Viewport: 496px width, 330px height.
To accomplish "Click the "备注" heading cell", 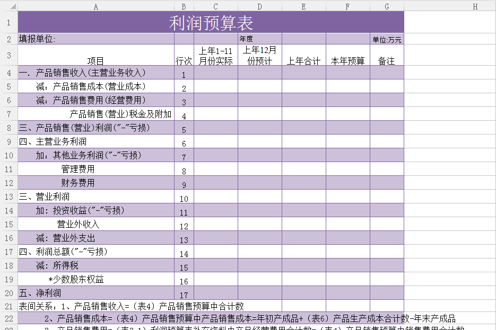I will click(x=387, y=55).
